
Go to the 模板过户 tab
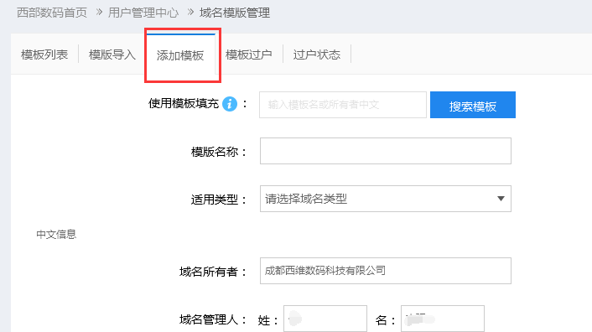click(249, 54)
